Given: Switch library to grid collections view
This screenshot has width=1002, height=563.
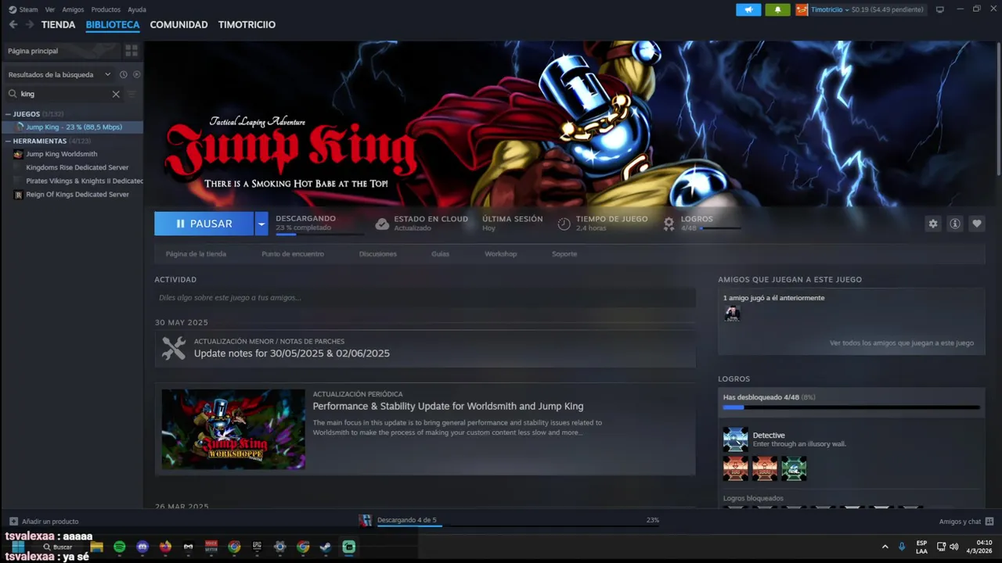Looking at the screenshot, I should (132, 51).
